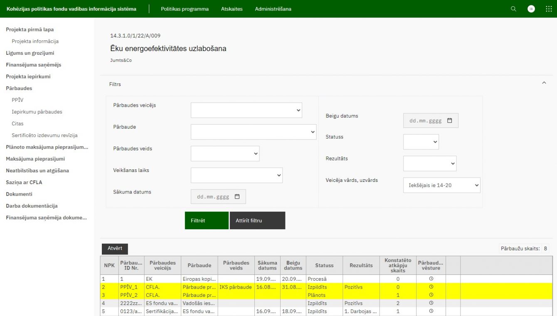Select PPĪV under Pārbaudes in sidebar
This screenshot has height=316, width=557.
coord(18,100)
